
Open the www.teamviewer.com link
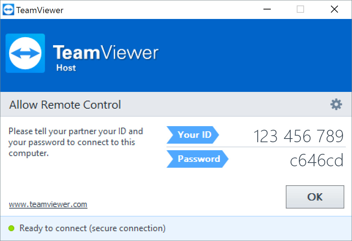48,204
